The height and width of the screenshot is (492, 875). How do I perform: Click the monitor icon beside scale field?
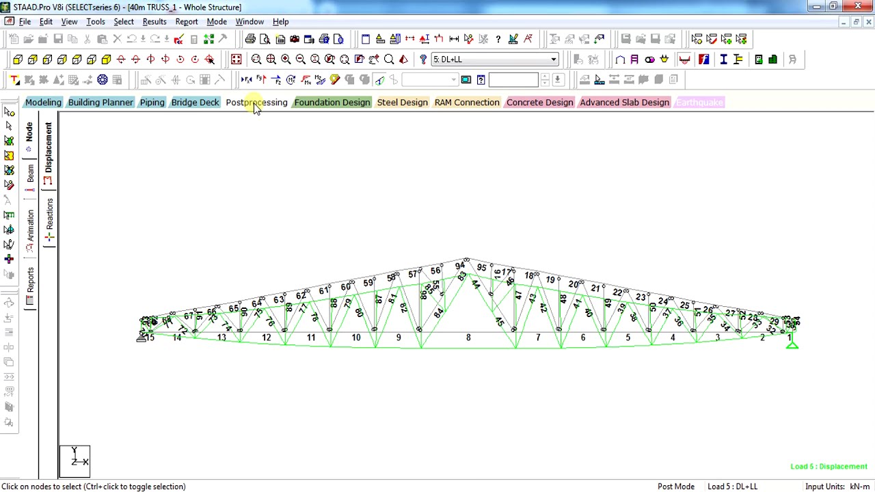[x=466, y=79]
